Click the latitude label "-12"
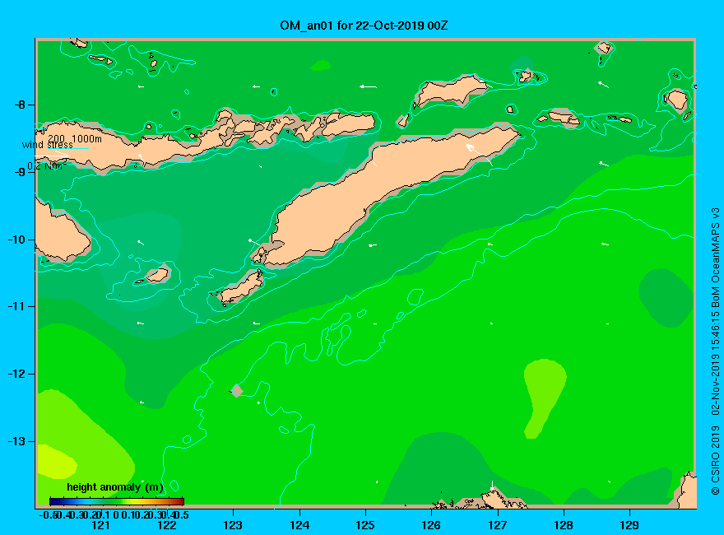The width and height of the screenshot is (724, 535). coord(17,374)
